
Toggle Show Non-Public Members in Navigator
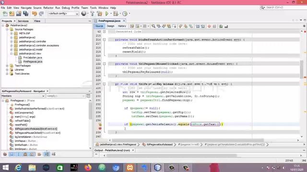click(25, 154)
